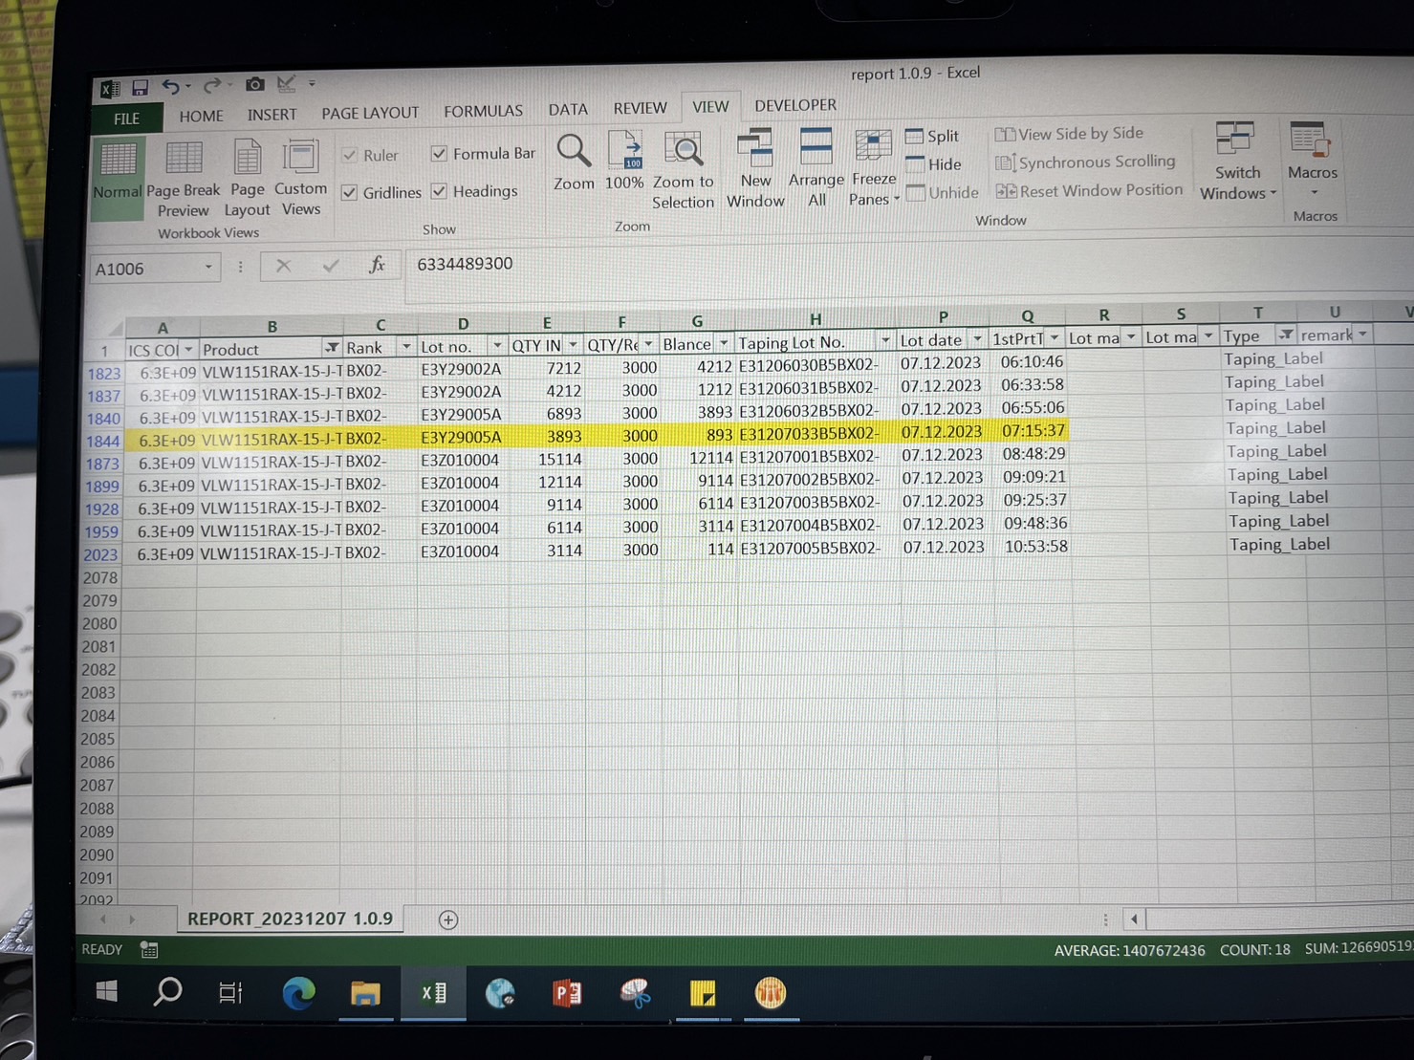Click the Hide window button
Image resolution: width=1414 pixels, height=1060 pixels.
933,164
